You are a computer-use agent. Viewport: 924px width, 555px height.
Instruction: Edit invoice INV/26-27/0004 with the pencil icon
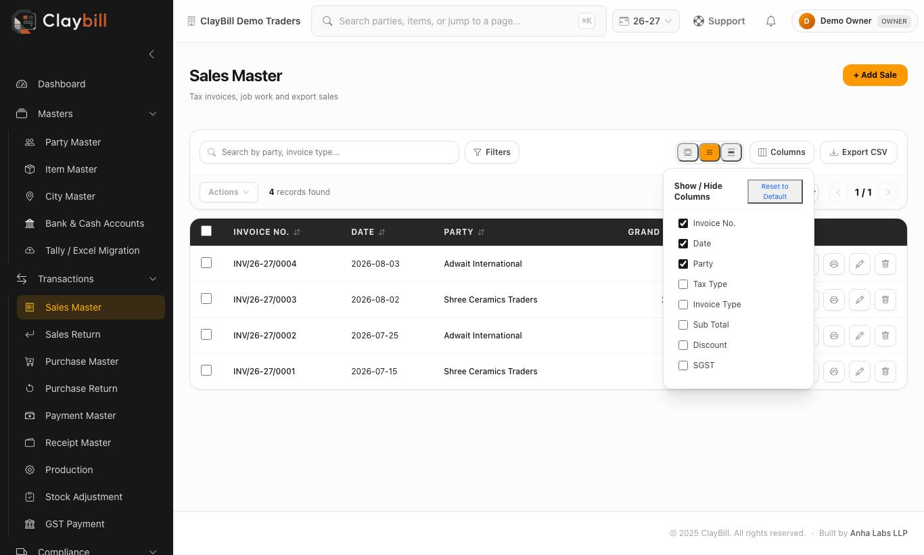coord(860,264)
